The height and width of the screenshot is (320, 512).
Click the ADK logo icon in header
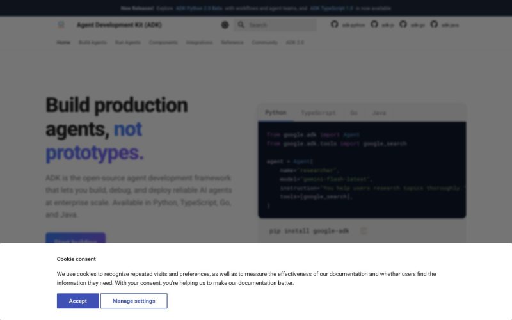(x=61, y=25)
